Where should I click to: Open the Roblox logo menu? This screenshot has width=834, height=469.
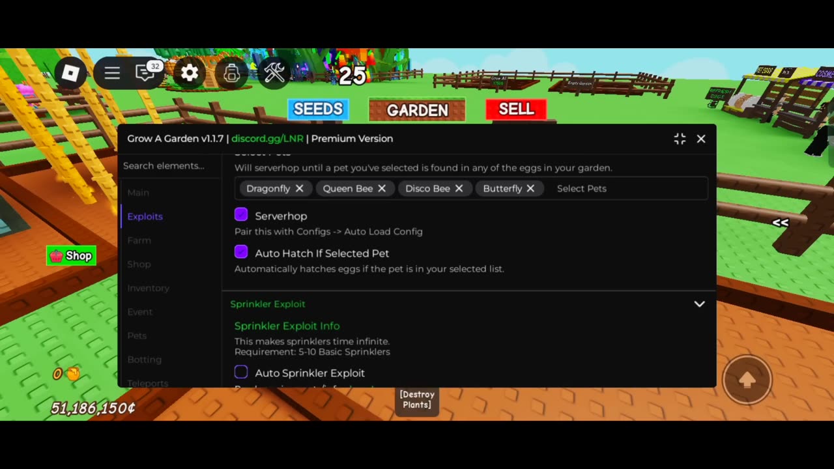pos(70,73)
